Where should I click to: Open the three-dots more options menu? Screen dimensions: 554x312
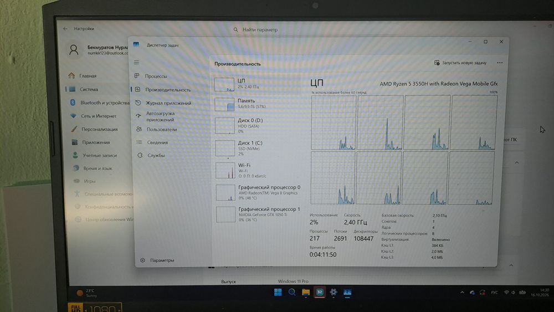point(500,63)
